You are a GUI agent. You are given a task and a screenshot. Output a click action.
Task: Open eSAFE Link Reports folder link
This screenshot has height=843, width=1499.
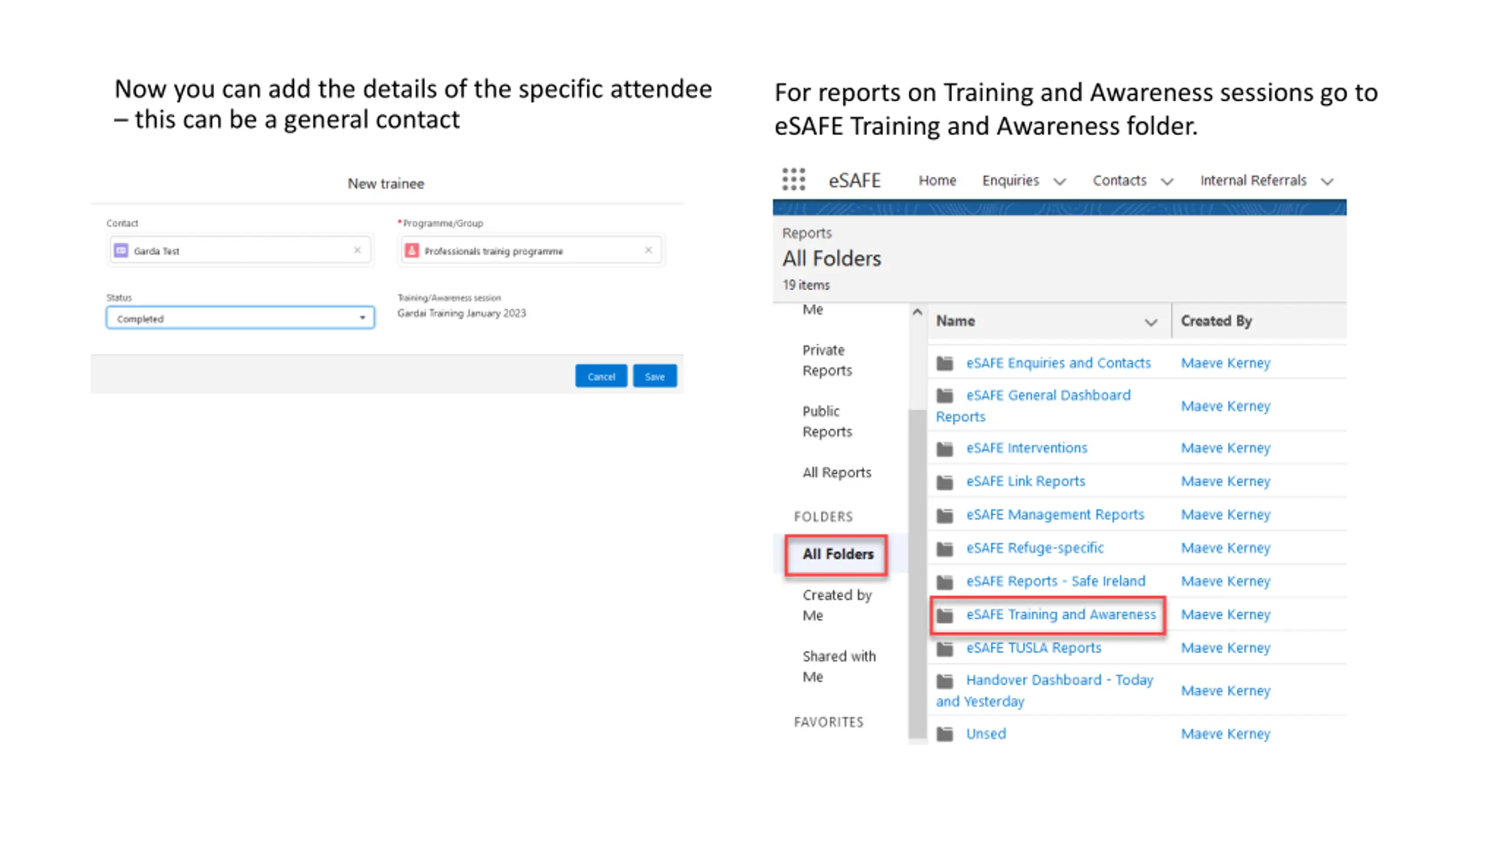[x=1025, y=481]
